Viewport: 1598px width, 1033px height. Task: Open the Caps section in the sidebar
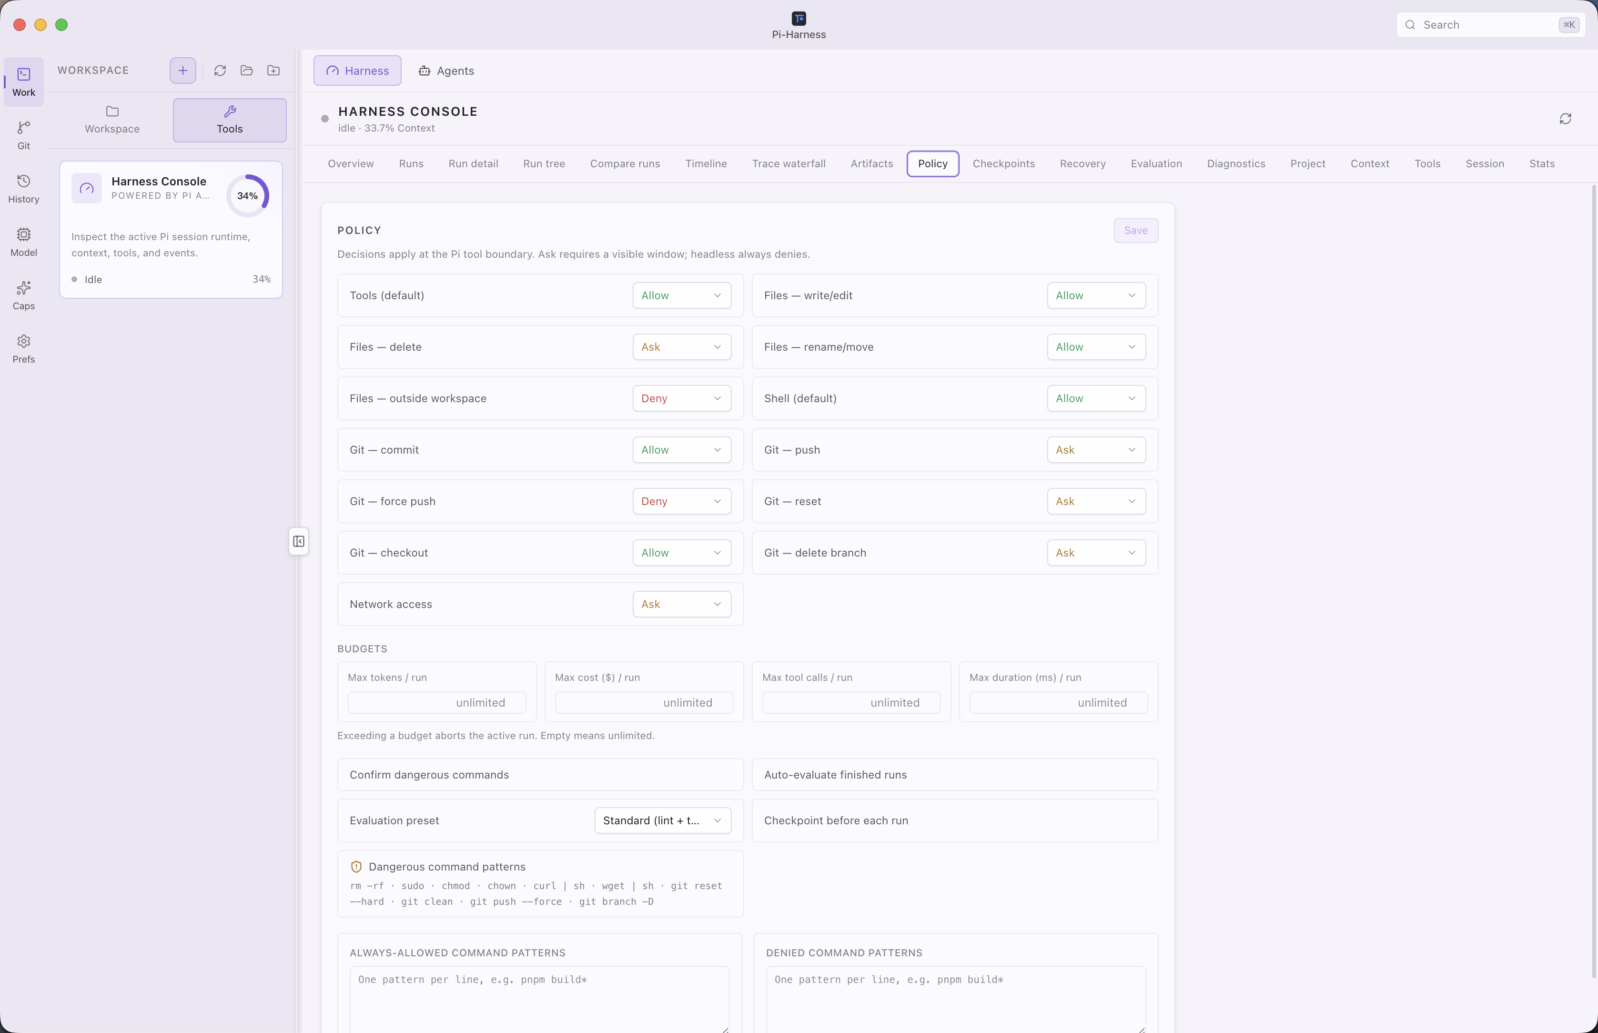(23, 296)
